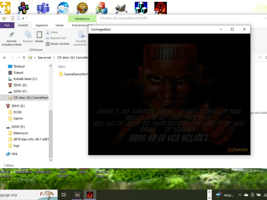The height and width of the screenshot is (200, 267).
Task: Open the DOSBox desktop shortcut
Action: pyautogui.click(x=23, y=7)
